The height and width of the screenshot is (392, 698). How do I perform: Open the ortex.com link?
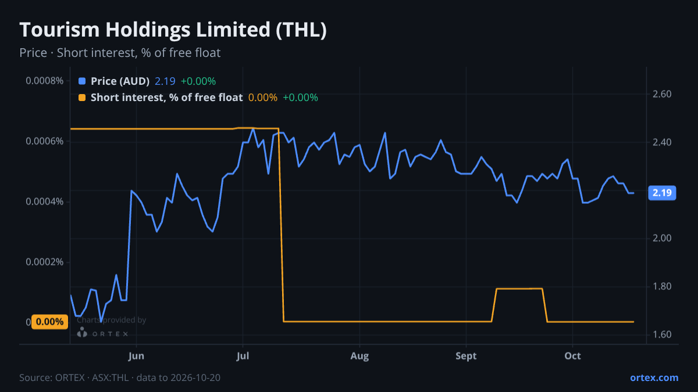[654, 377]
